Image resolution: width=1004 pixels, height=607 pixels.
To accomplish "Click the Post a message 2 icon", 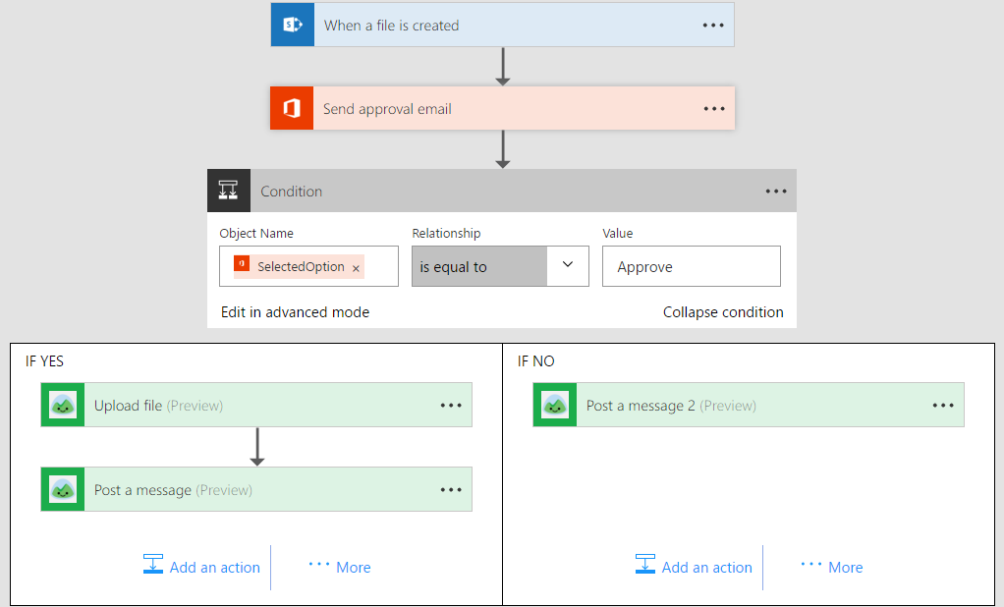I will click(x=555, y=406).
